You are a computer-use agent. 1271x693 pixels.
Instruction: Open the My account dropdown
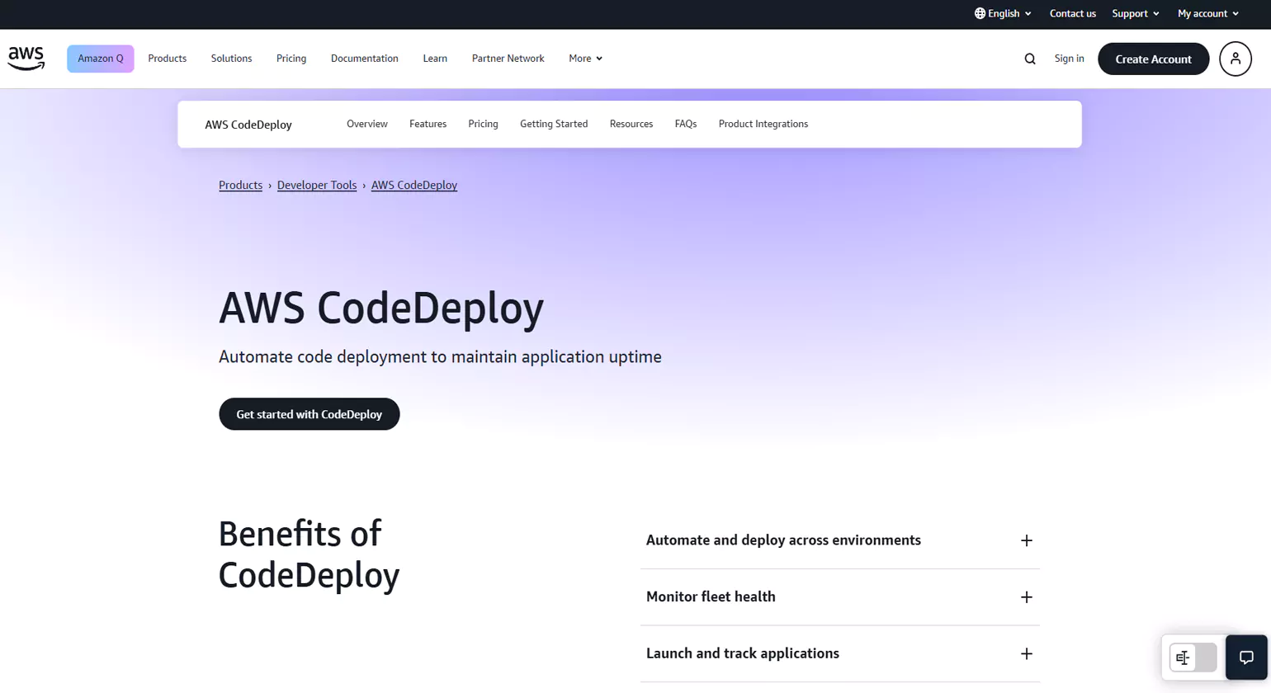point(1207,13)
